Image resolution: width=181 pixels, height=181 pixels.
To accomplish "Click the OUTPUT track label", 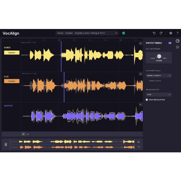I will (8, 106).
